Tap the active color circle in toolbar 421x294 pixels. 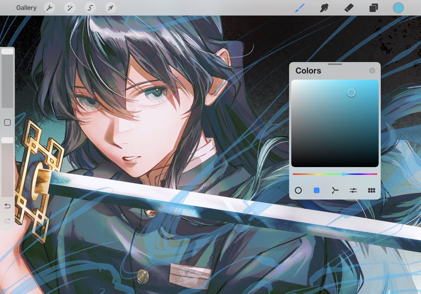(398, 8)
